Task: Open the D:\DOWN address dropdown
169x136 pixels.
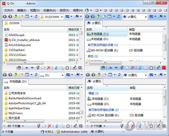Action: 62,17
